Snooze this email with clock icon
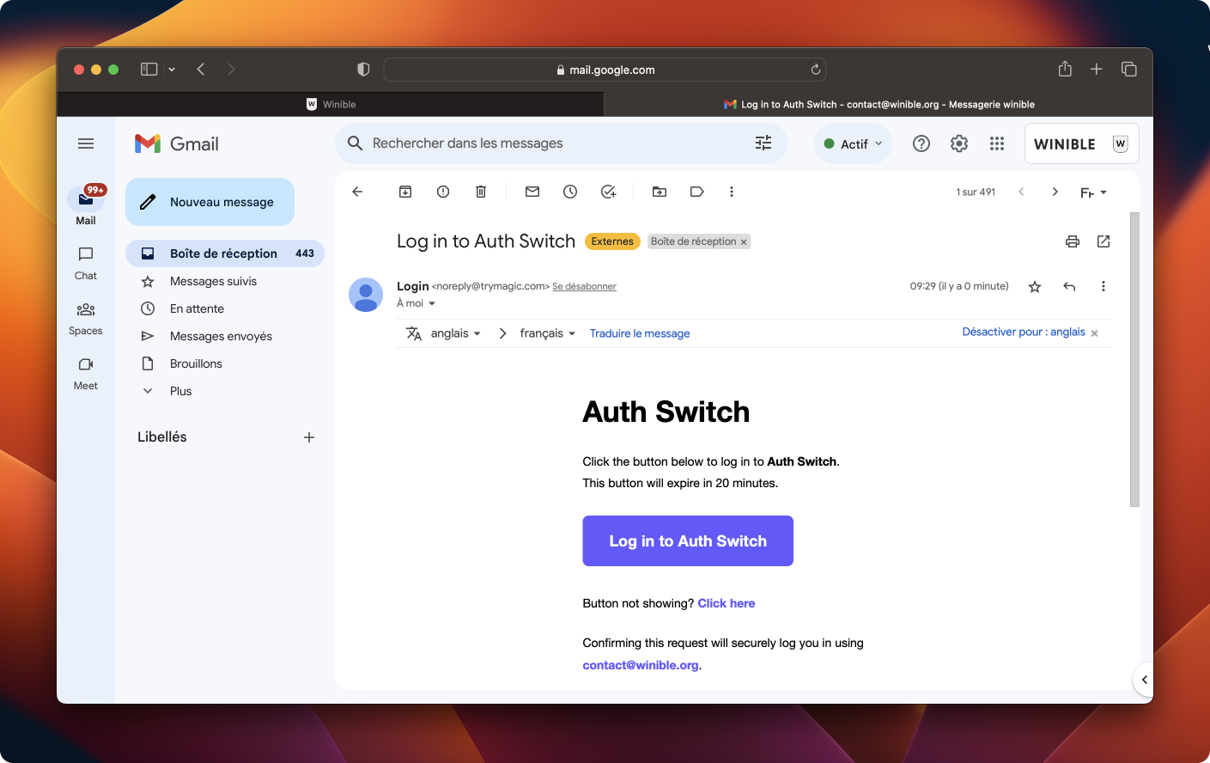Viewport: 1210px width, 763px height. coord(570,192)
